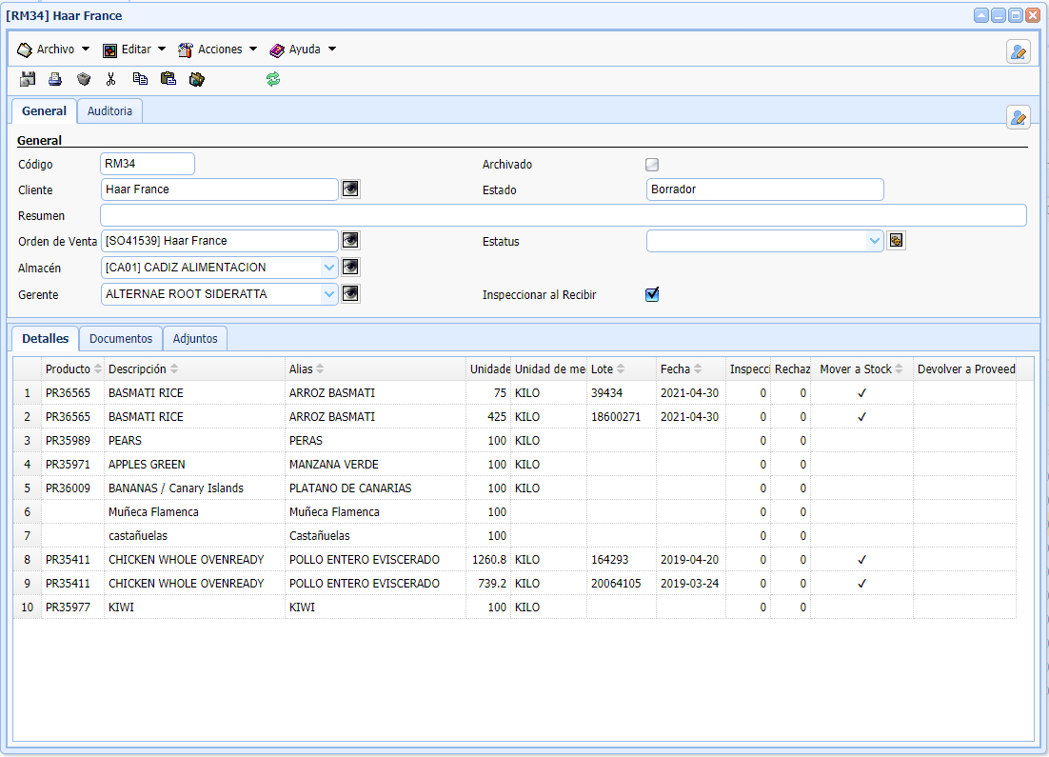Switch to the Adjuntos tab
Image resolution: width=1049 pixels, height=757 pixels.
[195, 339]
